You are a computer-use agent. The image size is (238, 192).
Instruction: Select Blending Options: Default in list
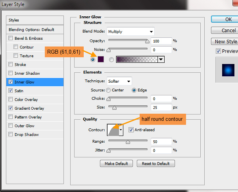pyautogui.click(x=32, y=29)
